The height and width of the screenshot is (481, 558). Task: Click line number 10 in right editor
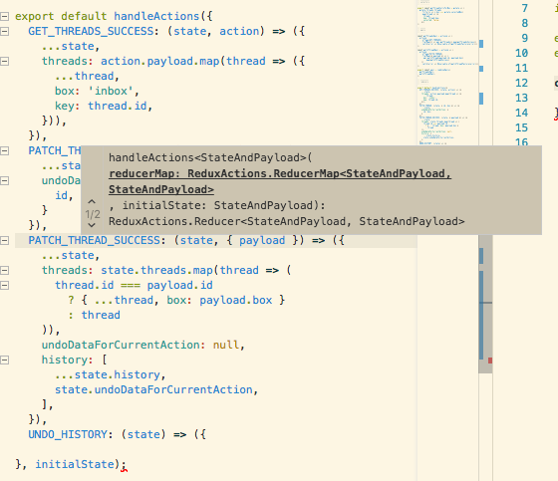(x=521, y=54)
